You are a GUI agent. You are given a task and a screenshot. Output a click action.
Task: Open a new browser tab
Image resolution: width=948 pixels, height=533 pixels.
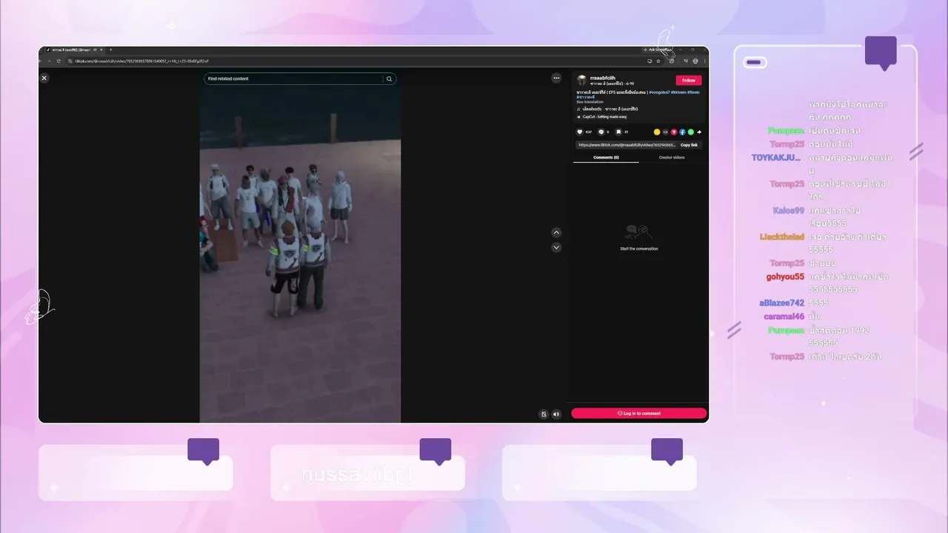[x=110, y=50]
